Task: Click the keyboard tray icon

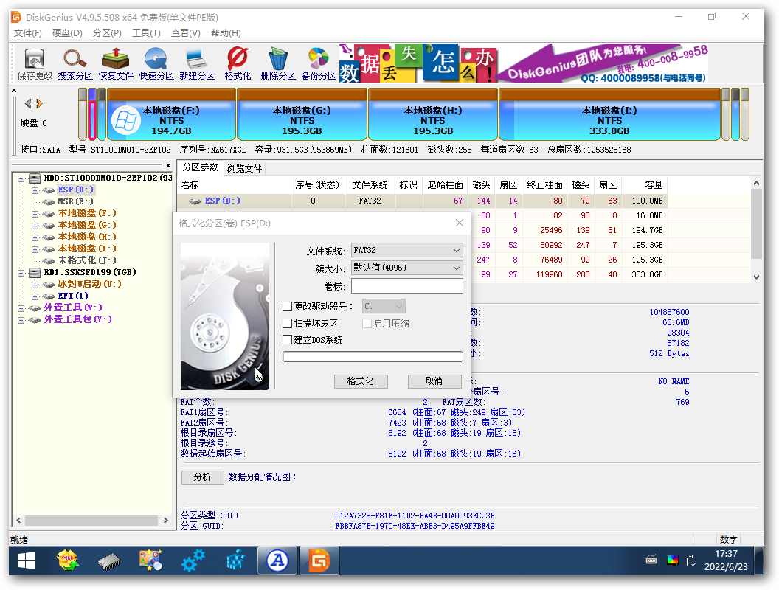Action: (x=651, y=560)
